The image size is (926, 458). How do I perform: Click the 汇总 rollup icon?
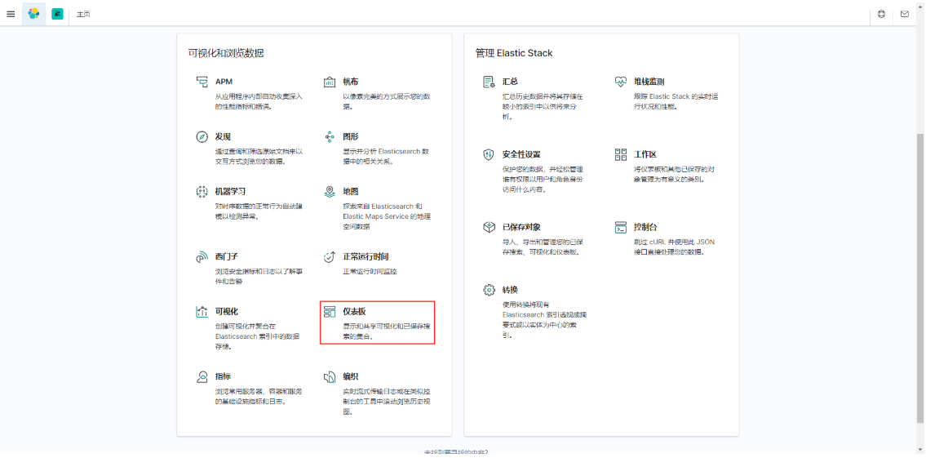[x=489, y=82]
